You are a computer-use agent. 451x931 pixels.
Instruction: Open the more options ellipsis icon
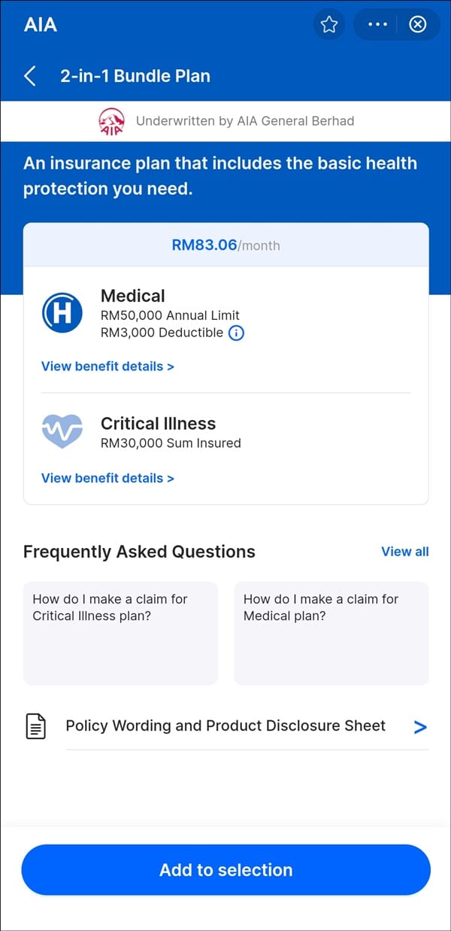click(377, 24)
